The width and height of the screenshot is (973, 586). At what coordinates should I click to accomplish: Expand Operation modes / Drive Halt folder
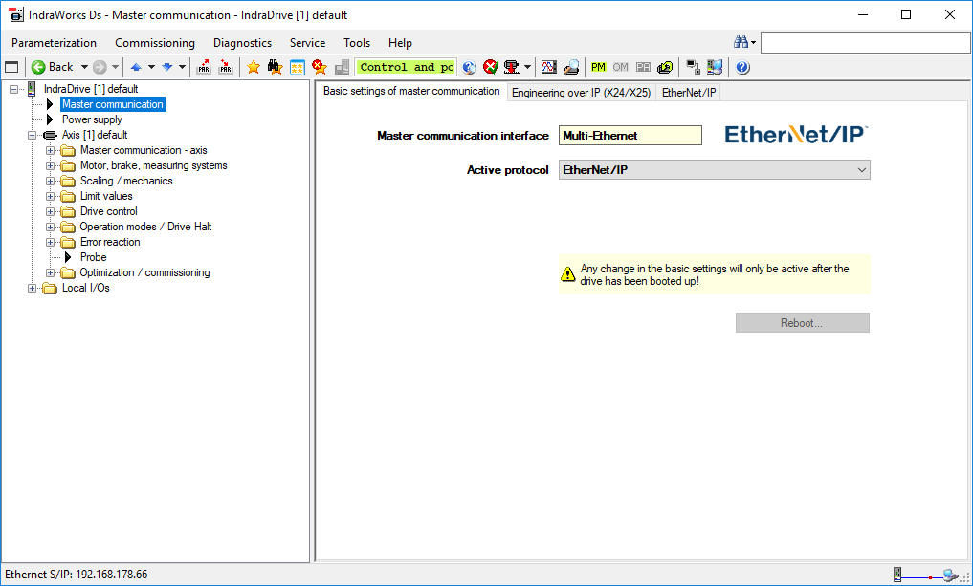[x=51, y=227]
